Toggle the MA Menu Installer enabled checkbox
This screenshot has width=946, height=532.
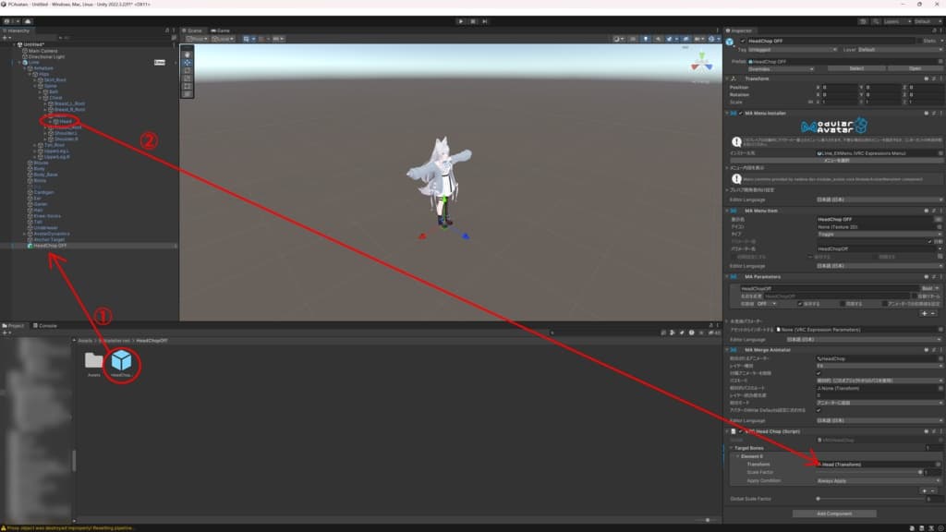(x=741, y=114)
